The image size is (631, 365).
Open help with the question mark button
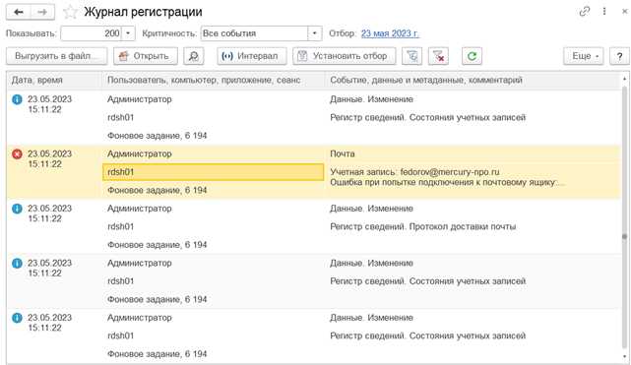[619, 56]
